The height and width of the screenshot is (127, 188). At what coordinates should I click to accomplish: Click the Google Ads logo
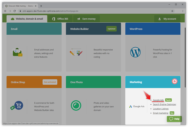pos(137,106)
